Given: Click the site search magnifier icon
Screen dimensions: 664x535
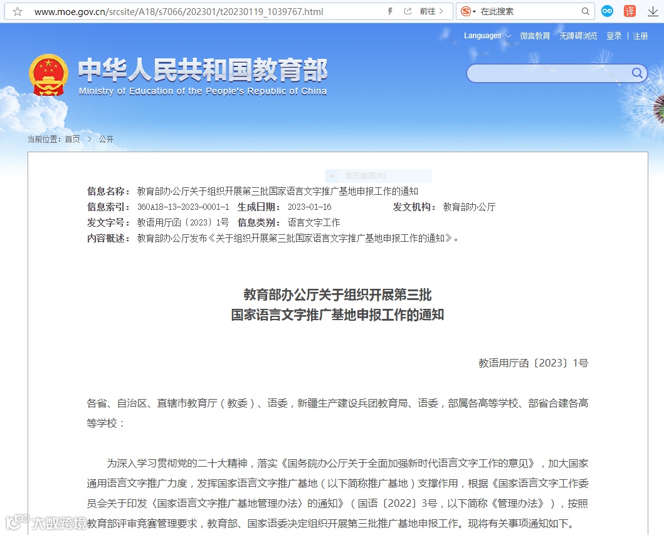Looking at the screenshot, I should [x=637, y=73].
